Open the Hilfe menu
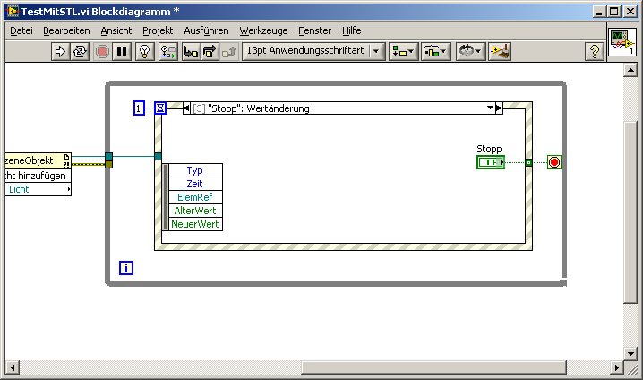The height and width of the screenshot is (380, 643). pyautogui.click(x=352, y=30)
